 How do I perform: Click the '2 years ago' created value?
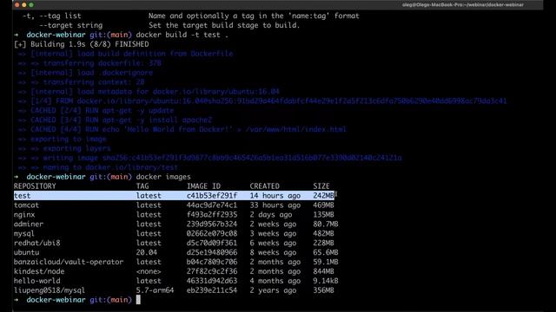pyautogui.click(x=273, y=290)
